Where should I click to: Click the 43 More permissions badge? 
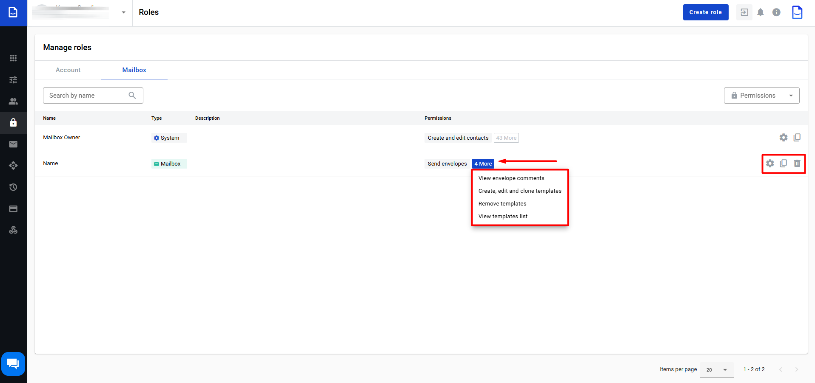point(506,138)
